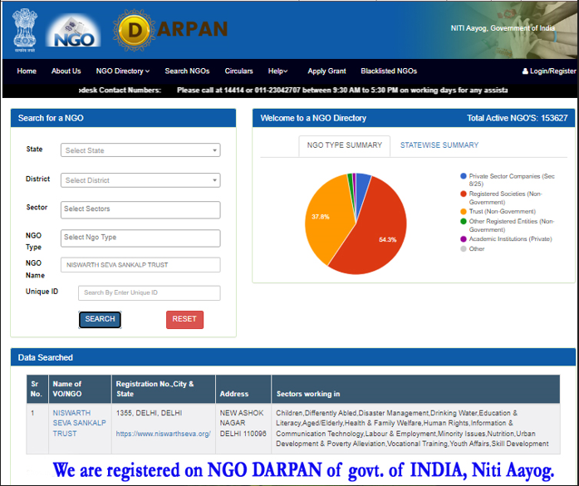Click the 'Sr No.' column header
This screenshot has height=486, width=579.
point(37,389)
